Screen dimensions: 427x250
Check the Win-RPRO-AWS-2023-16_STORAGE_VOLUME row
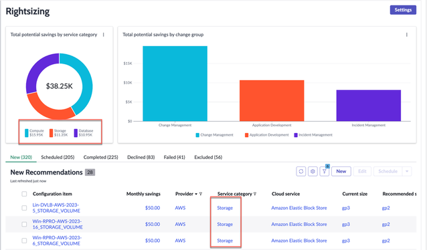click(24, 224)
